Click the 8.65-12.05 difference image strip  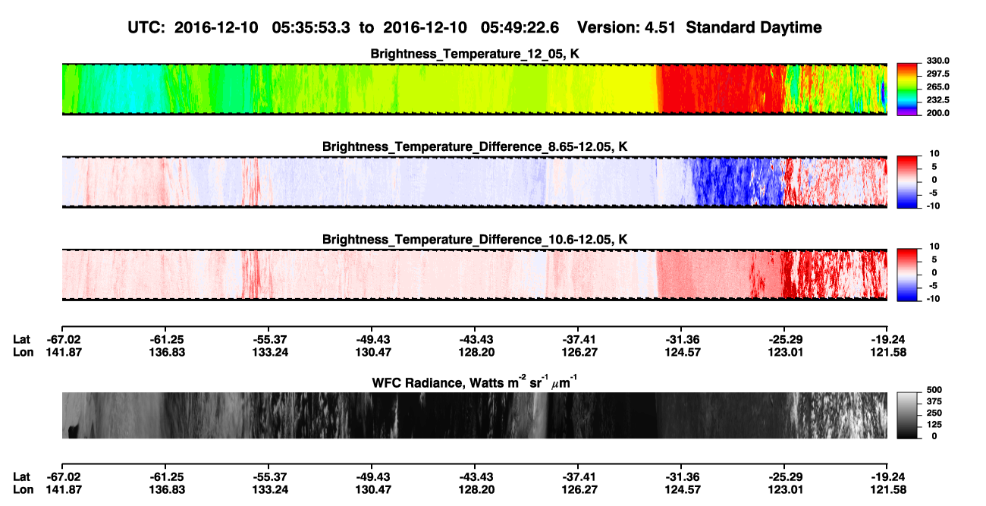(474, 181)
